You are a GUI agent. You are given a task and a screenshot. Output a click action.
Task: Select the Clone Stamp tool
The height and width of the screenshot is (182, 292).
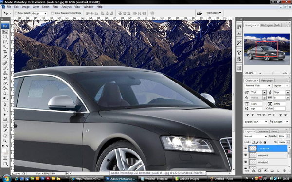pos(5,73)
